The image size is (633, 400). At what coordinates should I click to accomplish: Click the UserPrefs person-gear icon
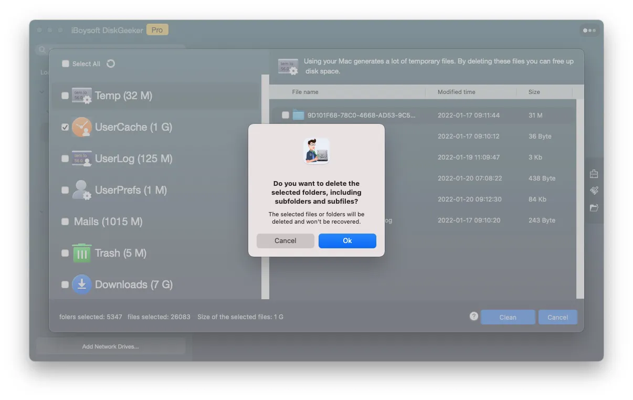pyautogui.click(x=81, y=190)
